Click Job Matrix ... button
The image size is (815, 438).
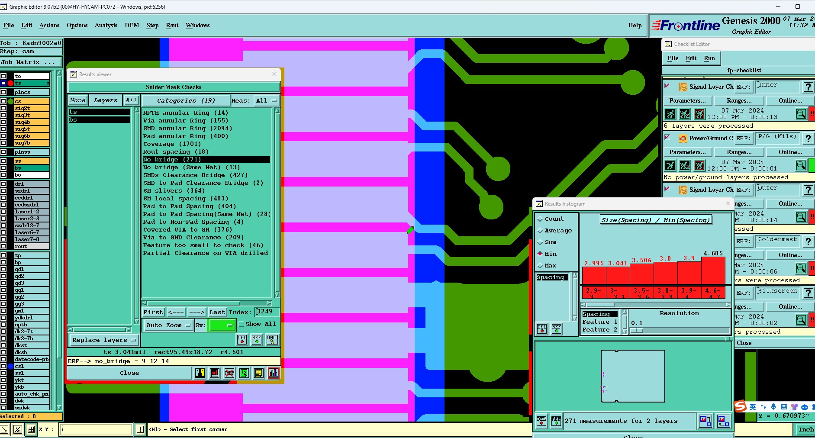(31, 62)
